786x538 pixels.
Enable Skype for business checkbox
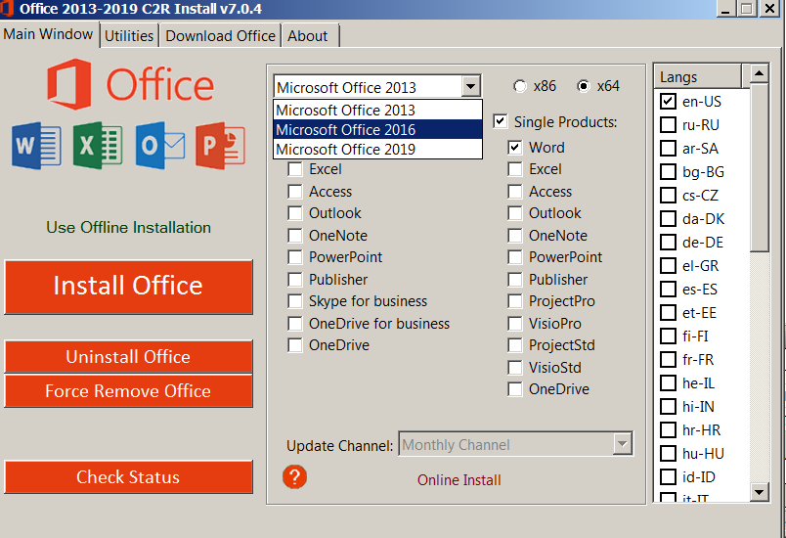295,301
